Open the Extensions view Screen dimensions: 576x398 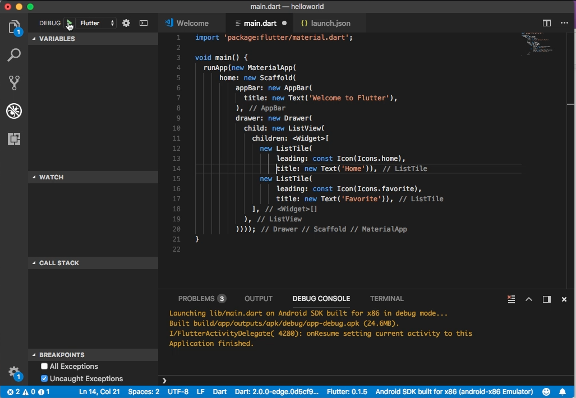coord(14,139)
